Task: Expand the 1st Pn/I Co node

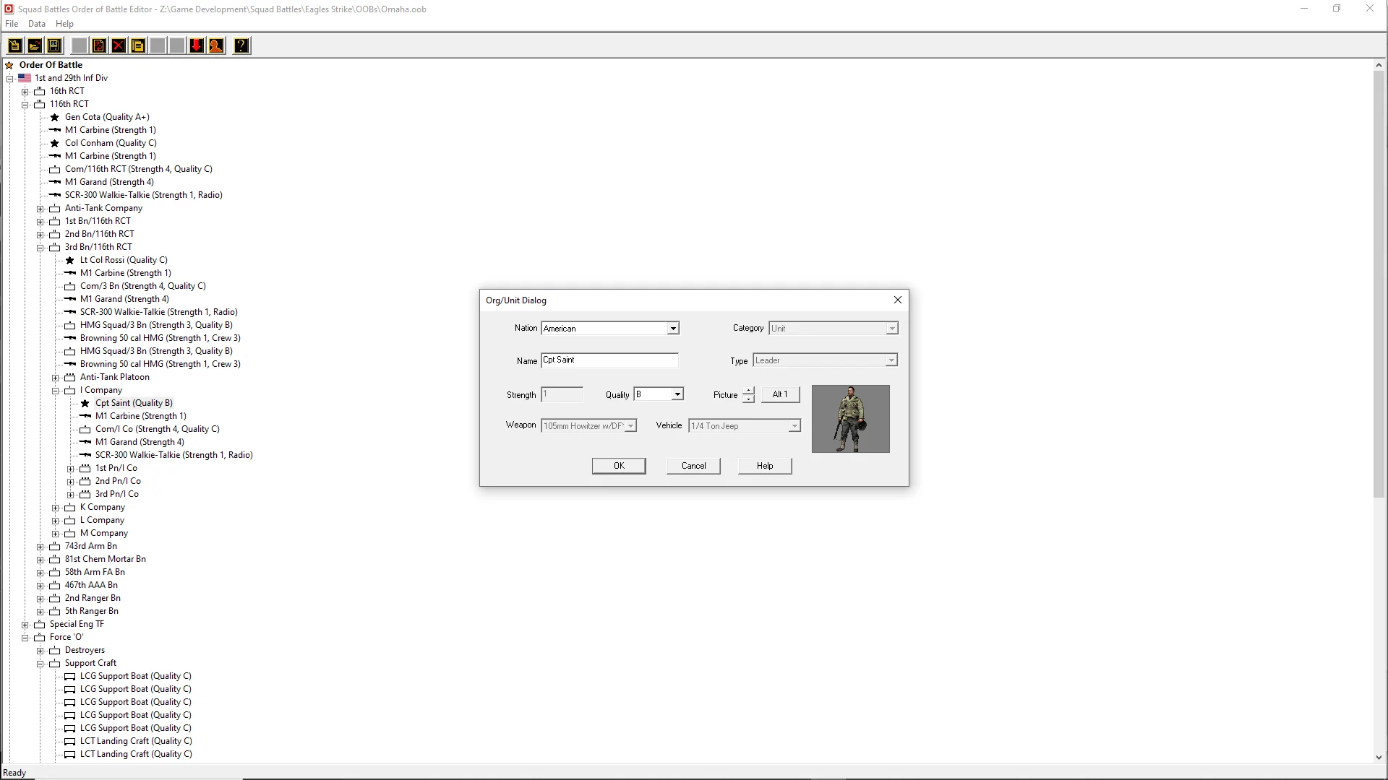Action: tap(71, 469)
